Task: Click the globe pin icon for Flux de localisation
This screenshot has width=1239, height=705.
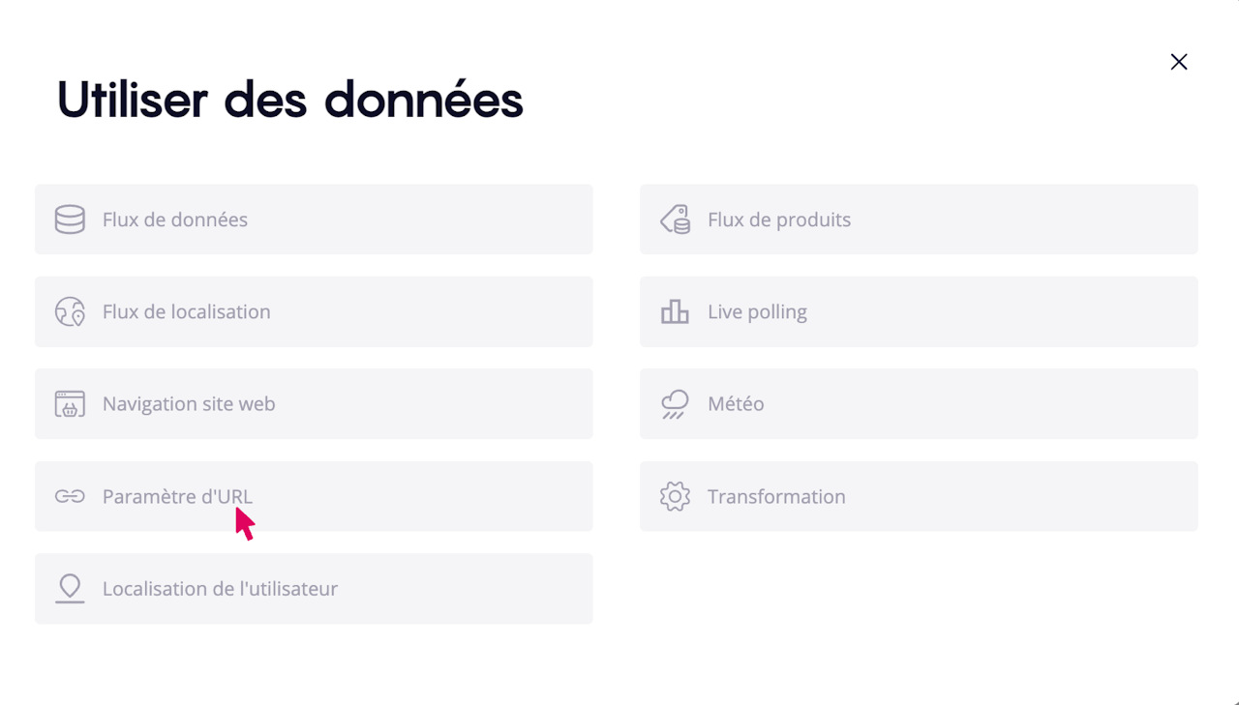Action: point(70,312)
